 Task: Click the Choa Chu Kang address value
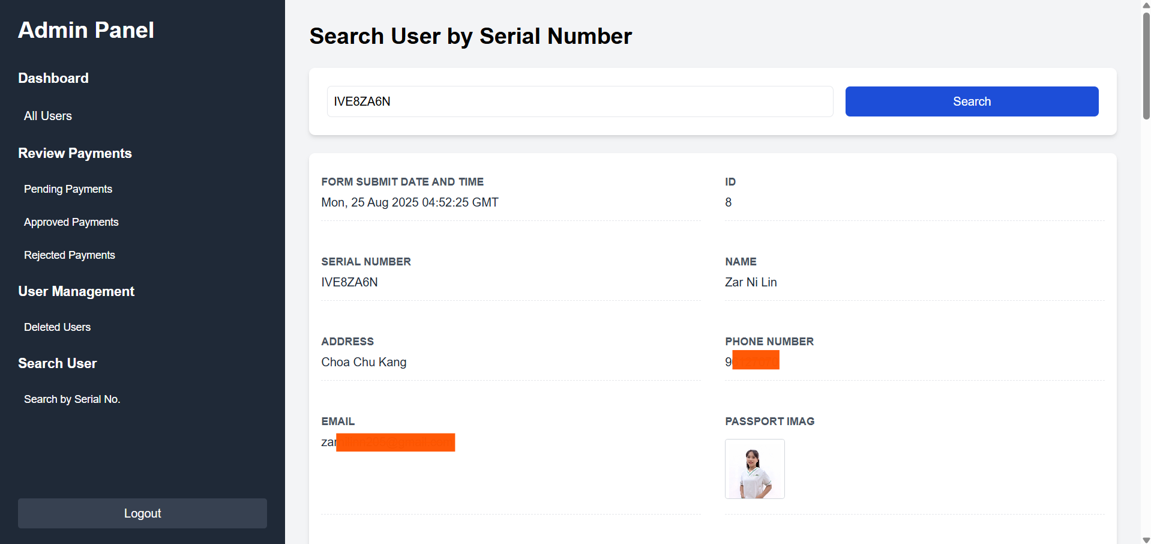click(x=364, y=362)
